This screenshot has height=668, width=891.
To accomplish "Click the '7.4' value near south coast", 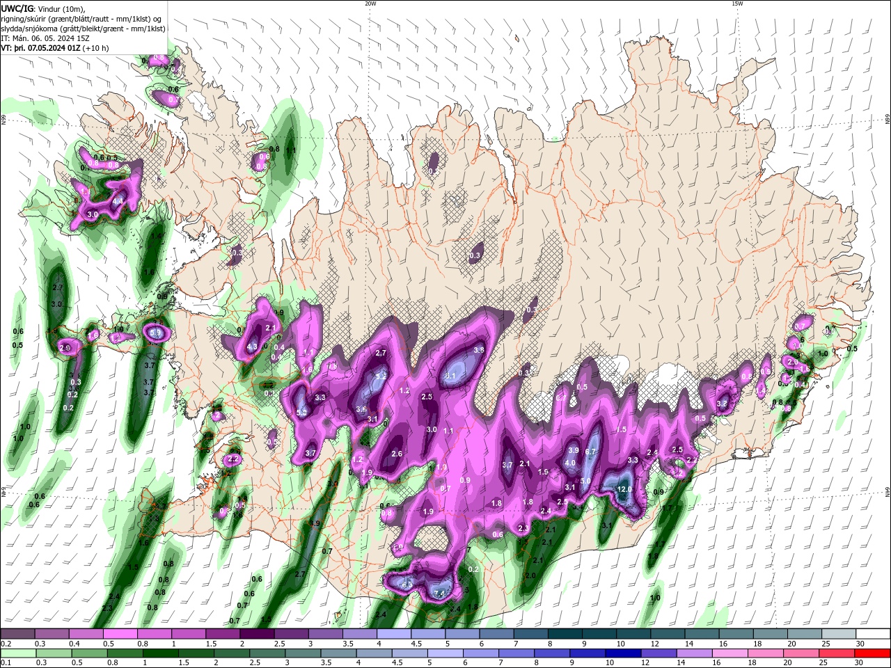I will tap(439, 593).
